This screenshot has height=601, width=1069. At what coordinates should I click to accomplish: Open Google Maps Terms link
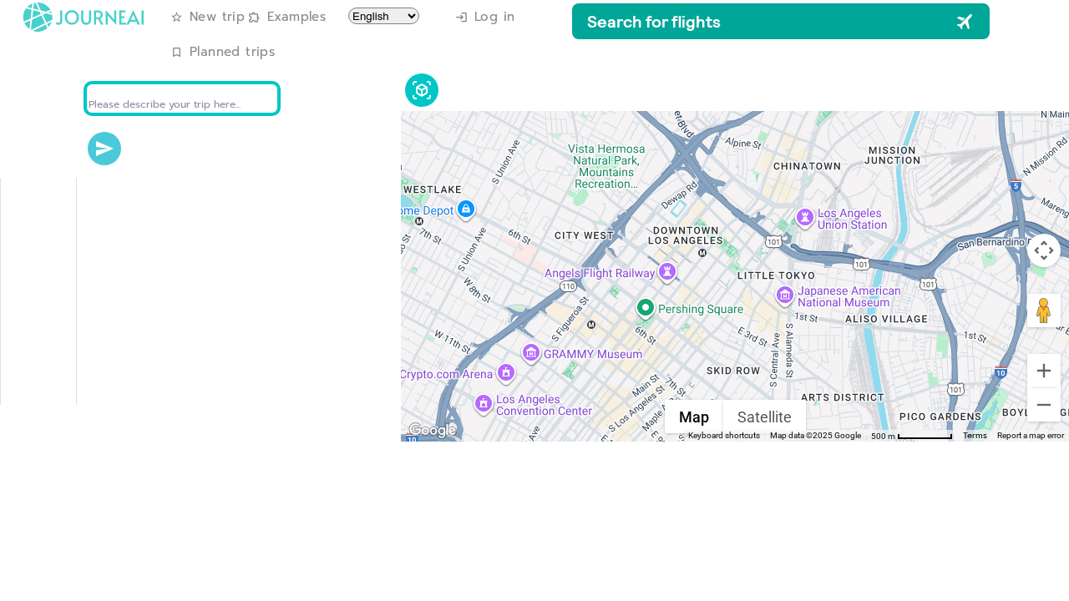(x=974, y=434)
